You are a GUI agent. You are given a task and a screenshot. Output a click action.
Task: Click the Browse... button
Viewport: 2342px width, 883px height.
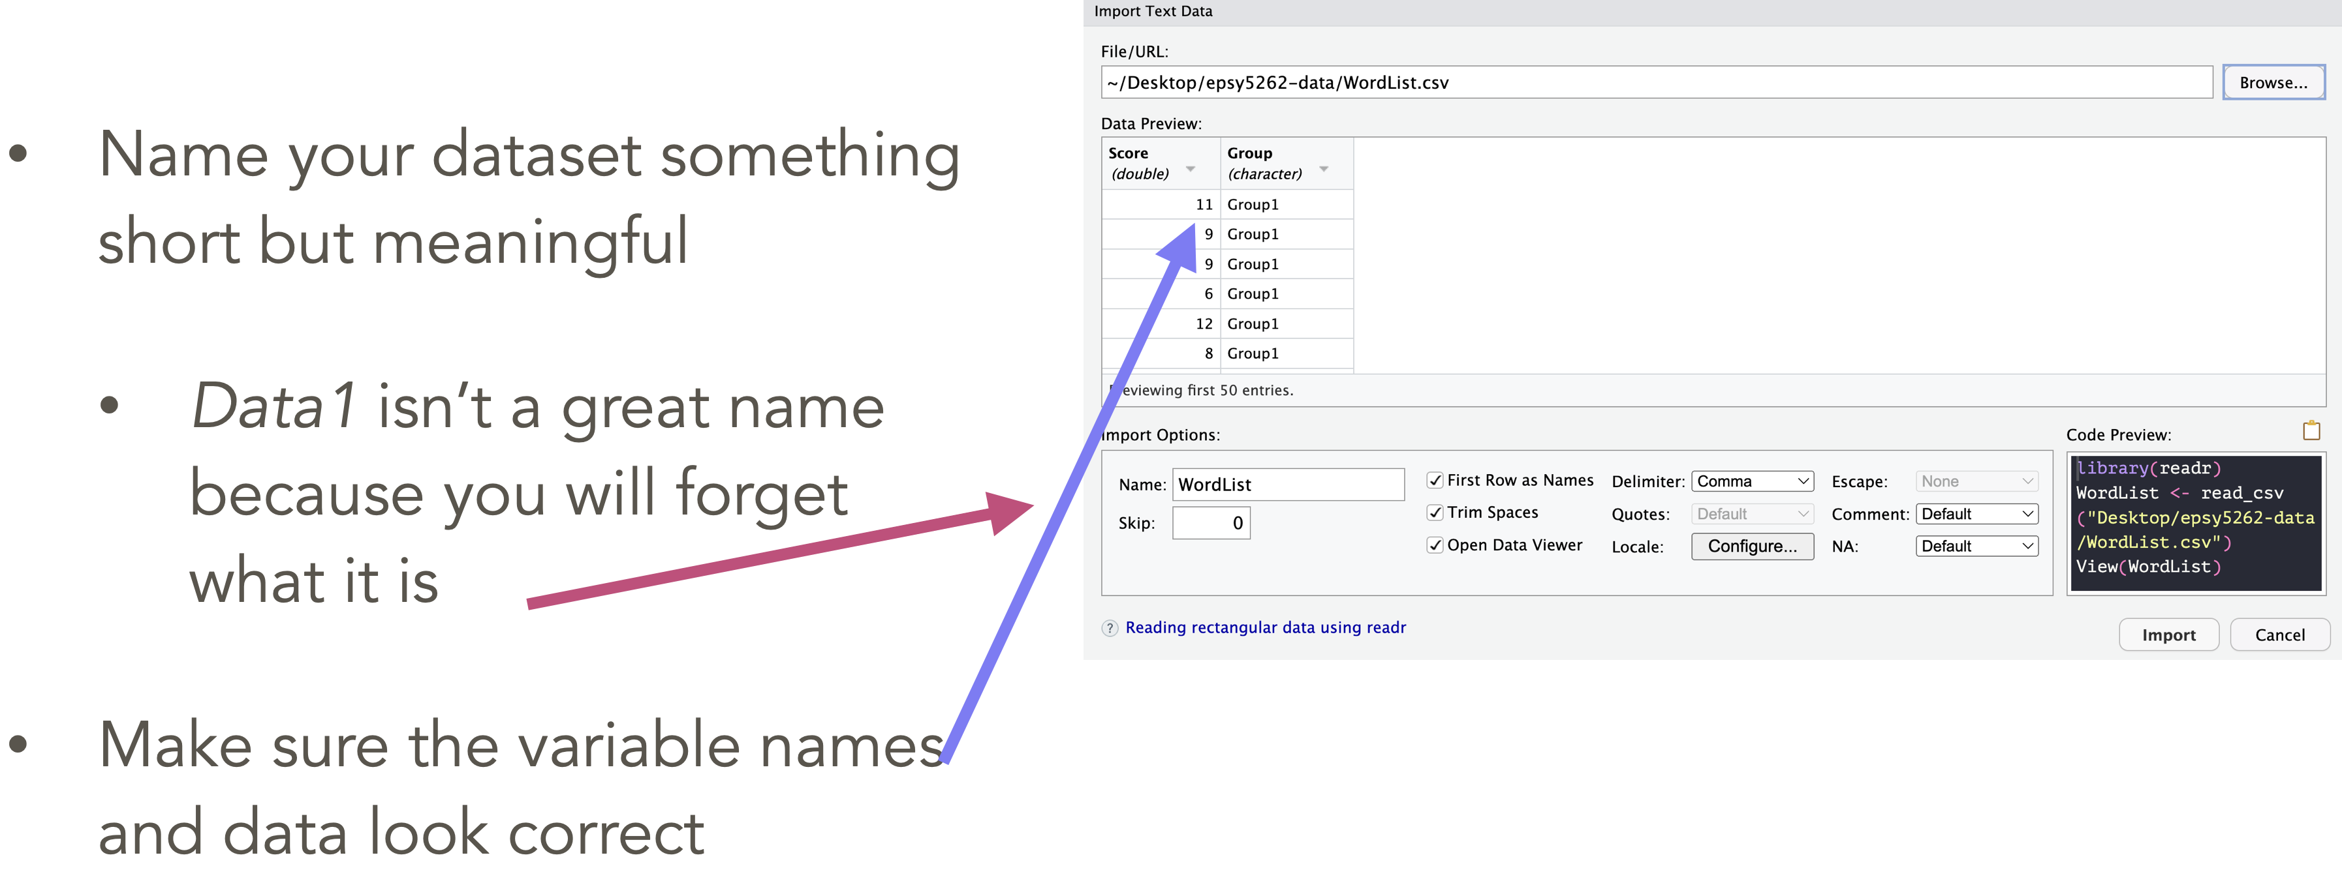point(2273,83)
